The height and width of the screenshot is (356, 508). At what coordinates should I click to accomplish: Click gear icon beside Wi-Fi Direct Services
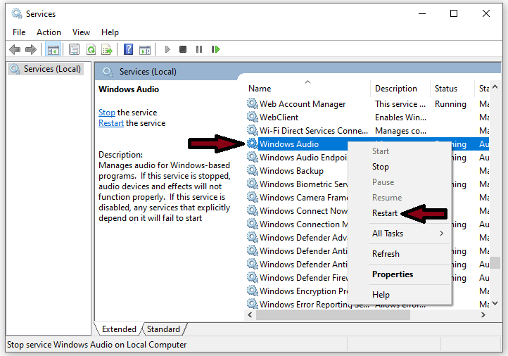253,130
